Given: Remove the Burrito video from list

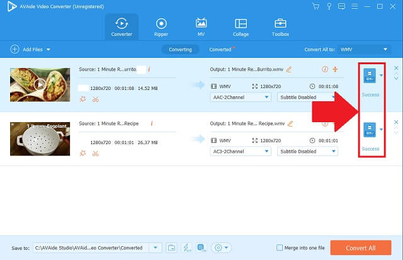Looking at the screenshot, I should click(396, 68).
